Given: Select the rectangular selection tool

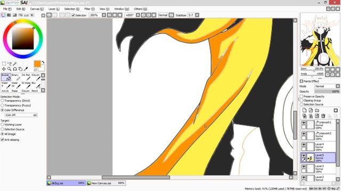Looking at the screenshot, I should [x=4, y=64].
